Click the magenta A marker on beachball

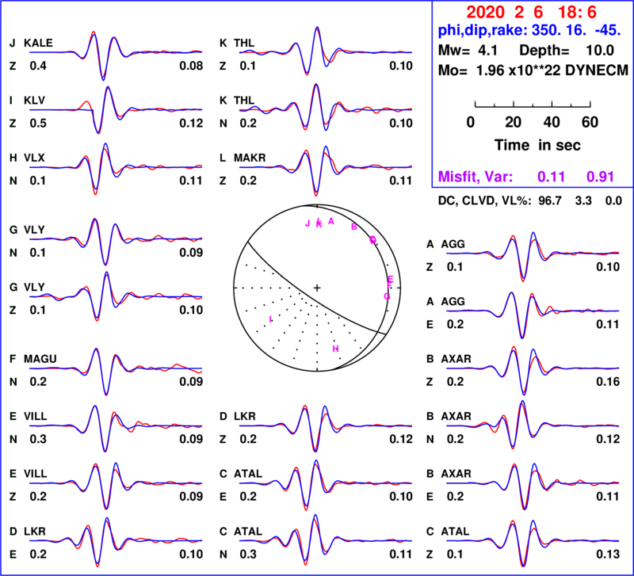[331, 221]
